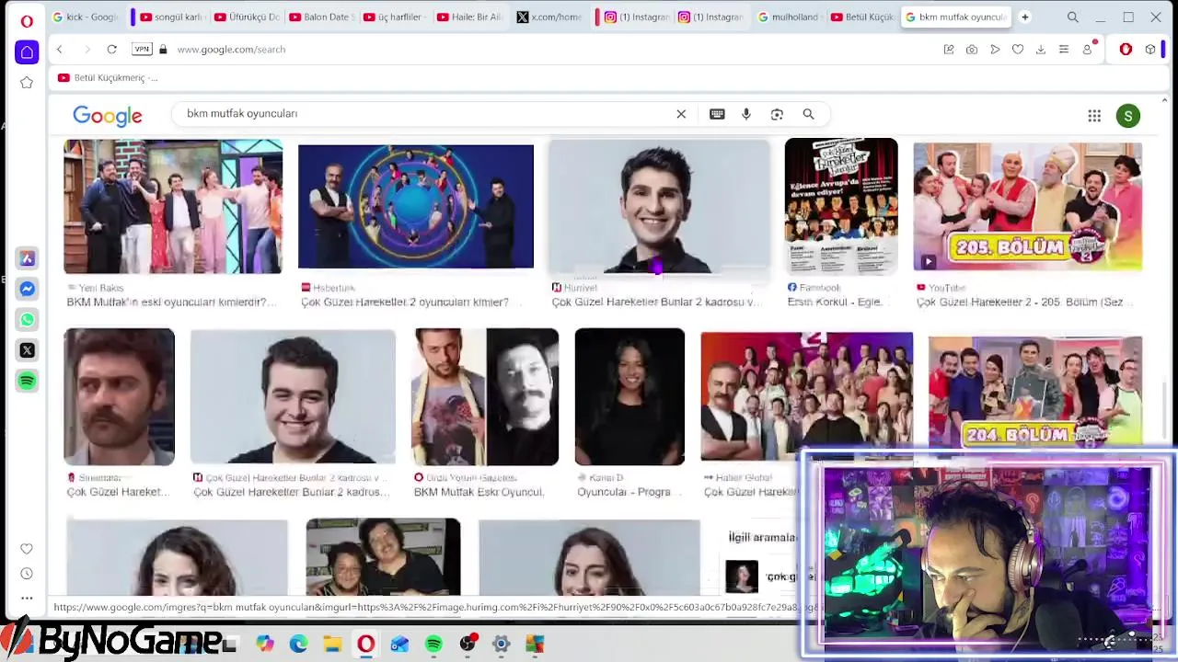
Task: Open Microsoft Edge from the taskbar
Action: tap(299, 644)
